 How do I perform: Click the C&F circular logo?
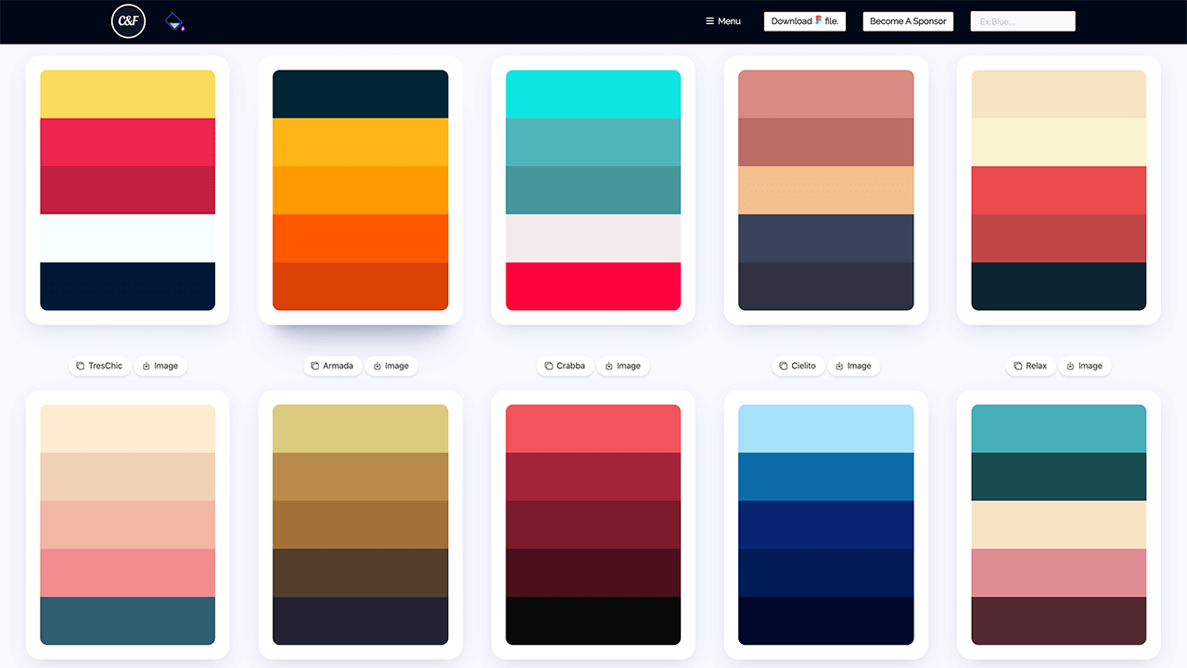(x=128, y=21)
